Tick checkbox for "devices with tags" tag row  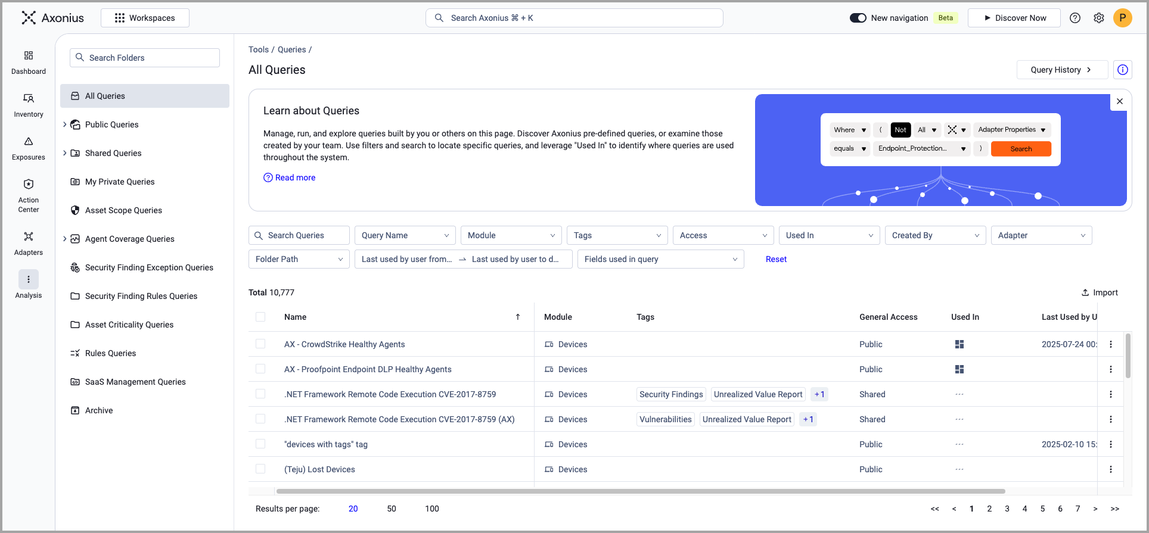pyautogui.click(x=260, y=444)
